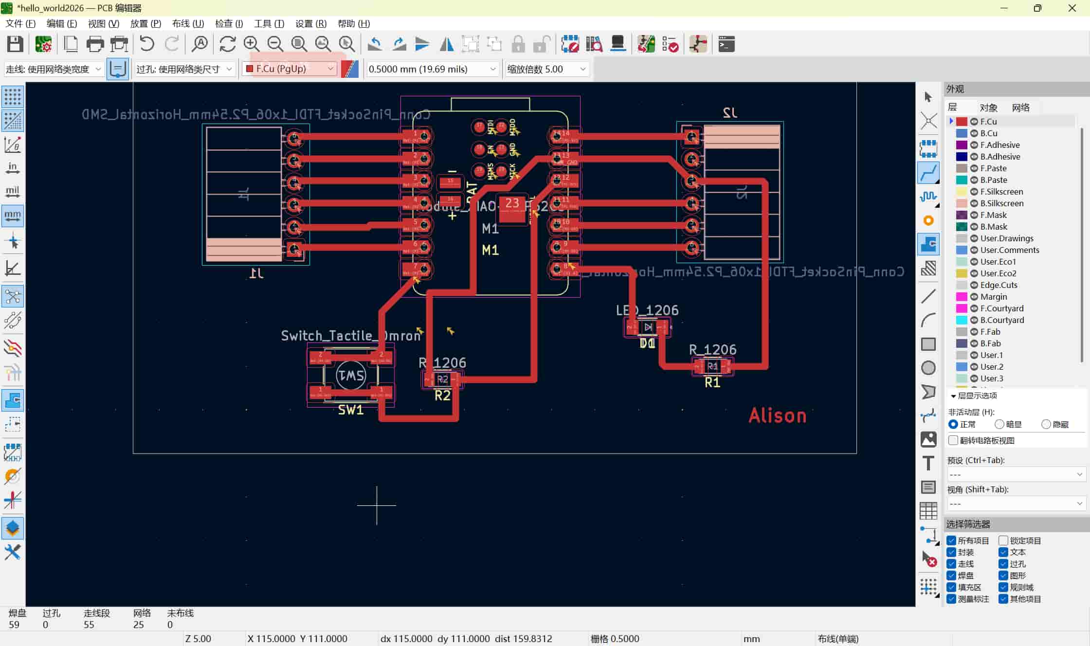Activate the selection arrow tool
Screen dimensions: 1090x646
(x=928, y=97)
